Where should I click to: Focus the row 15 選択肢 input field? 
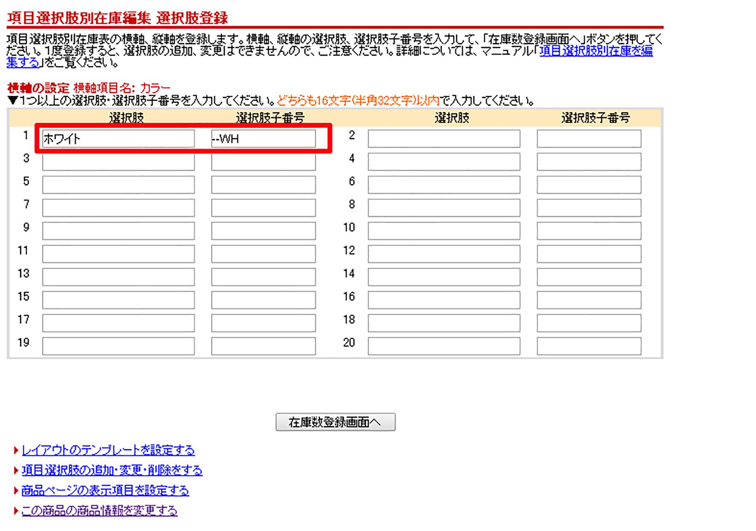(118, 300)
